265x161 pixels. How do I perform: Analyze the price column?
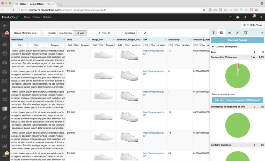(x=85, y=45)
